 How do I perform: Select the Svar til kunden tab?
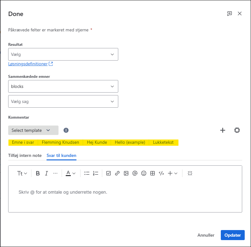click(61, 155)
